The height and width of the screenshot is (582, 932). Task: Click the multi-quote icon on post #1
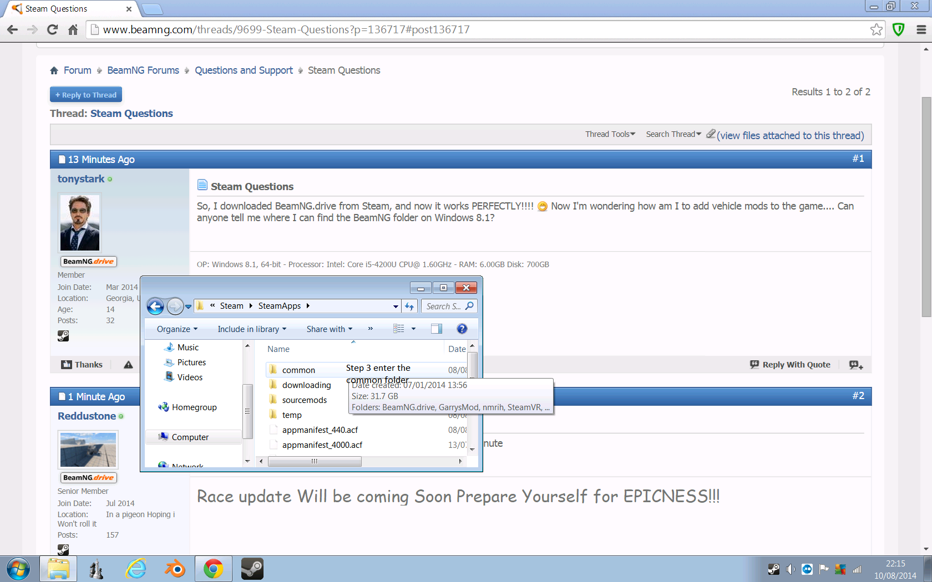[x=856, y=365]
